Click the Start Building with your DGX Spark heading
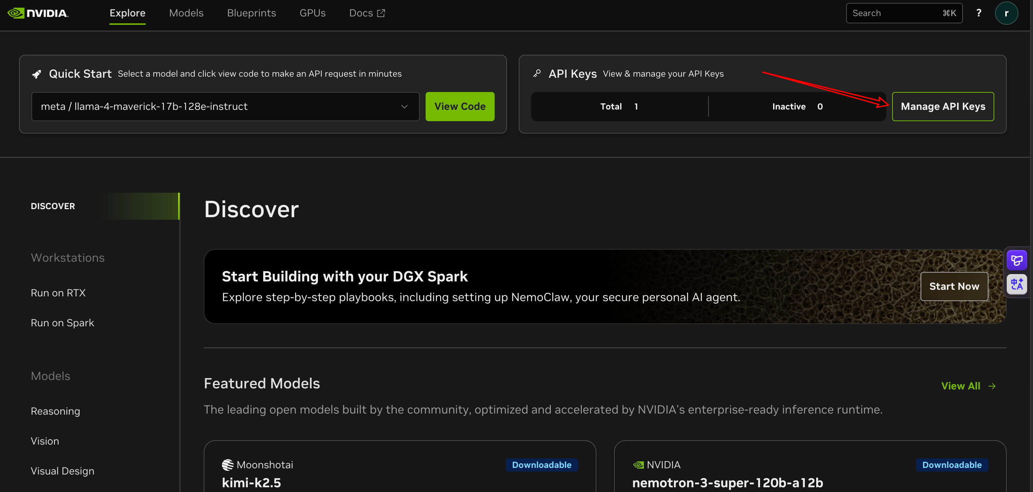The height and width of the screenshot is (492, 1033). click(345, 277)
